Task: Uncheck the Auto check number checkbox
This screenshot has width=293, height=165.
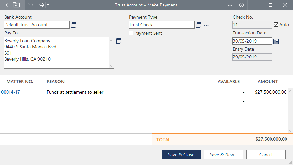Action: tap(276, 25)
